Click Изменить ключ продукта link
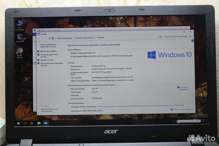Screen dimensions: 219x146 pos(182,109)
